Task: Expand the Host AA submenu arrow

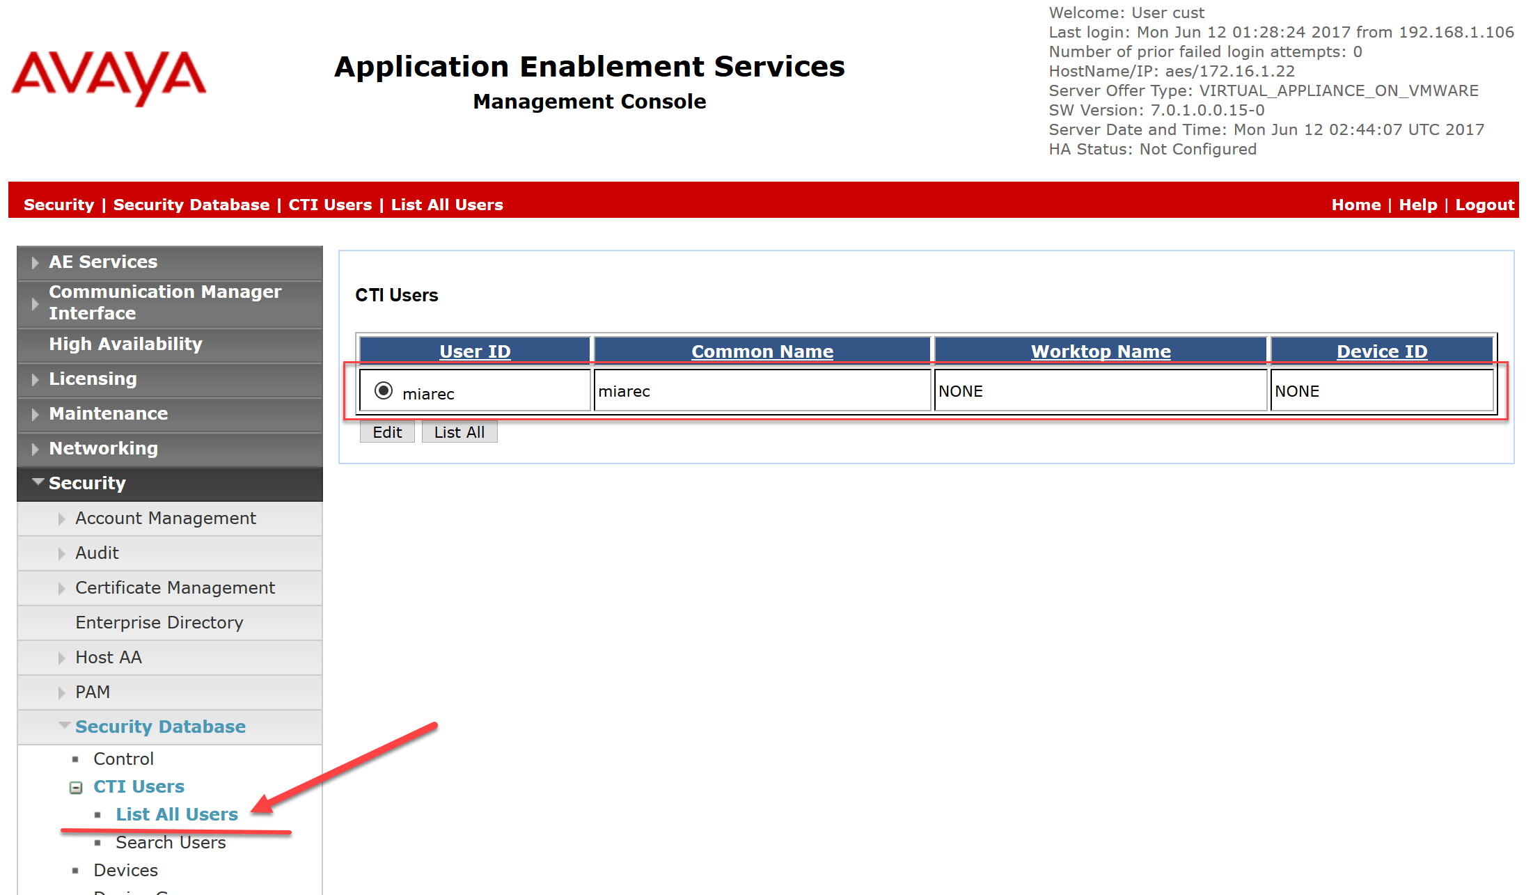Action: click(61, 658)
